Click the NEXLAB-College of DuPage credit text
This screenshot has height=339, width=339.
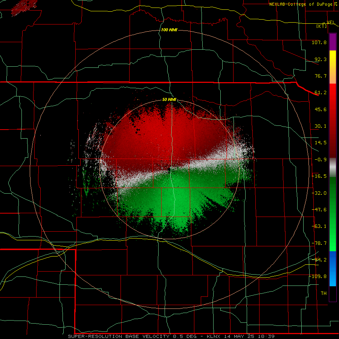point(301,4)
